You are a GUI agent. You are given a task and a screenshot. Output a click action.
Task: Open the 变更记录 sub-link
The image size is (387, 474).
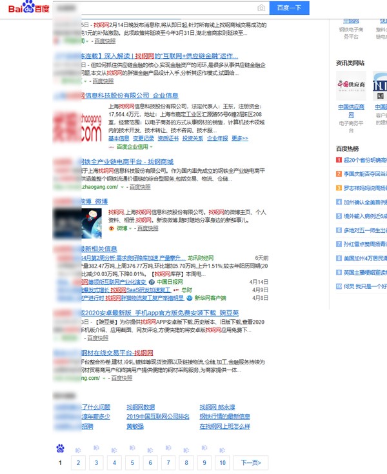[144, 138]
